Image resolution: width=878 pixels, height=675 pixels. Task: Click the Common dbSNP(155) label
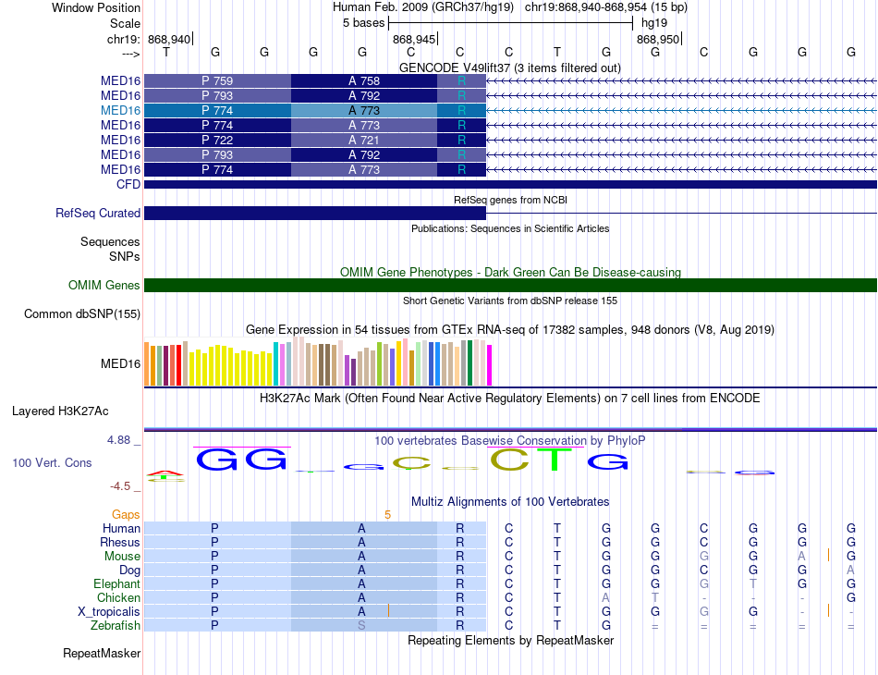82,313
